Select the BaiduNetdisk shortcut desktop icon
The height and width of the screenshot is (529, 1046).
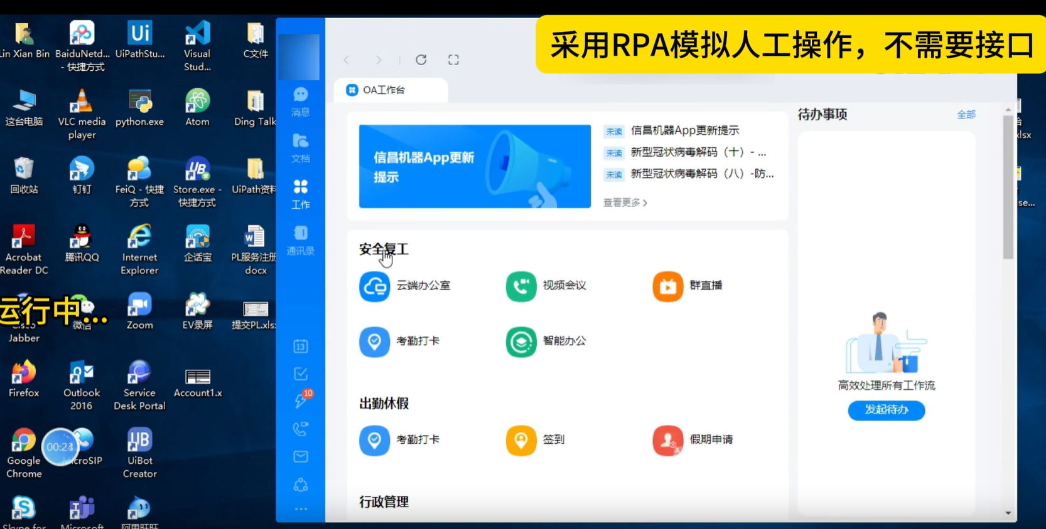82,46
